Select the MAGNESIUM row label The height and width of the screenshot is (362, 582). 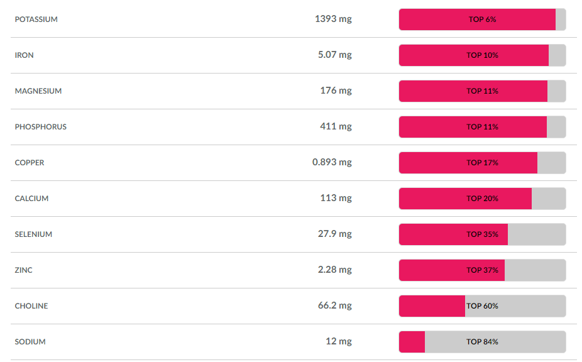[38, 91]
